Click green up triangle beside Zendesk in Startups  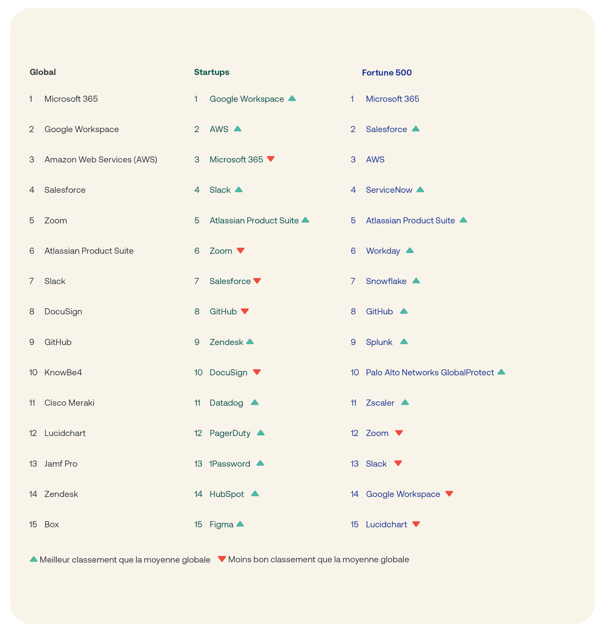[250, 341]
